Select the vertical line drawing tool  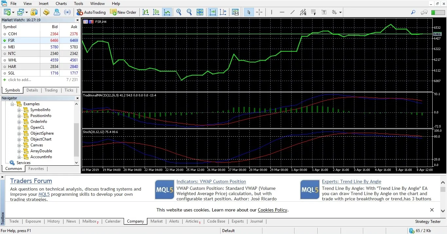[x=271, y=12]
